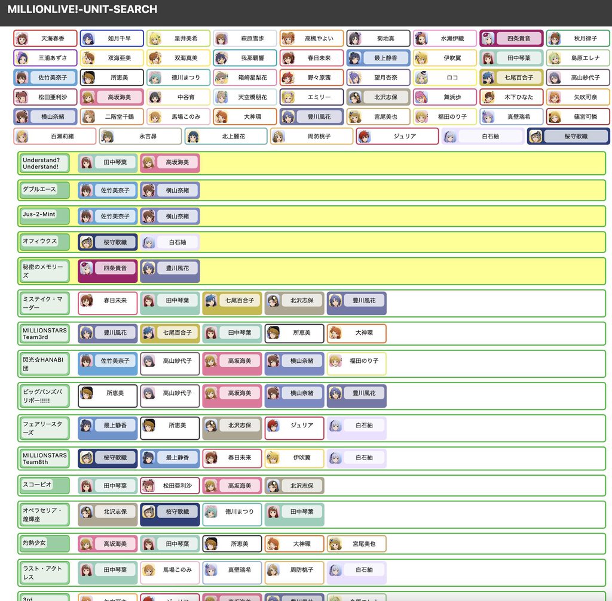This screenshot has width=612, height=601.
Task: Click 白石紬 in オフィウクス row
Action: click(170, 242)
